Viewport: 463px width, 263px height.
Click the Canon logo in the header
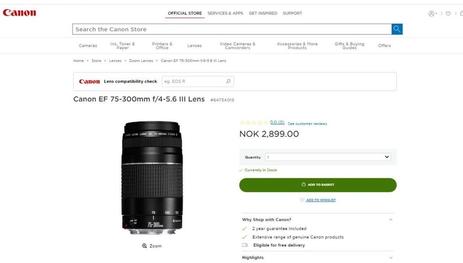(19, 13)
